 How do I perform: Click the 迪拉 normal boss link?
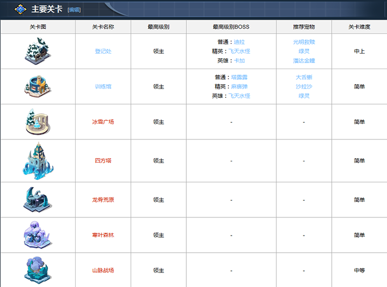[x=239, y=42]
